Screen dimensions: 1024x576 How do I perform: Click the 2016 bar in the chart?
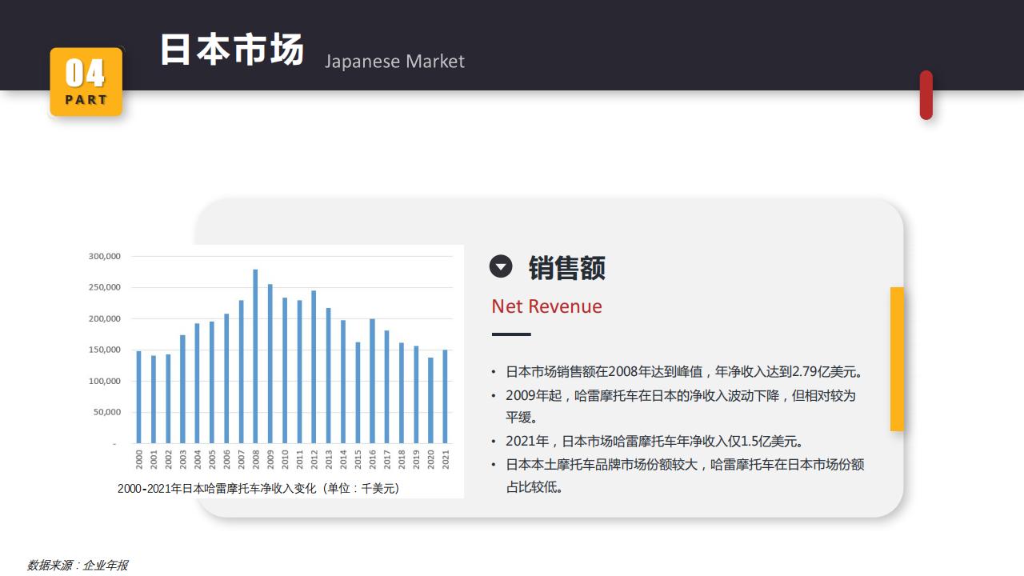[x=372, y=381]
